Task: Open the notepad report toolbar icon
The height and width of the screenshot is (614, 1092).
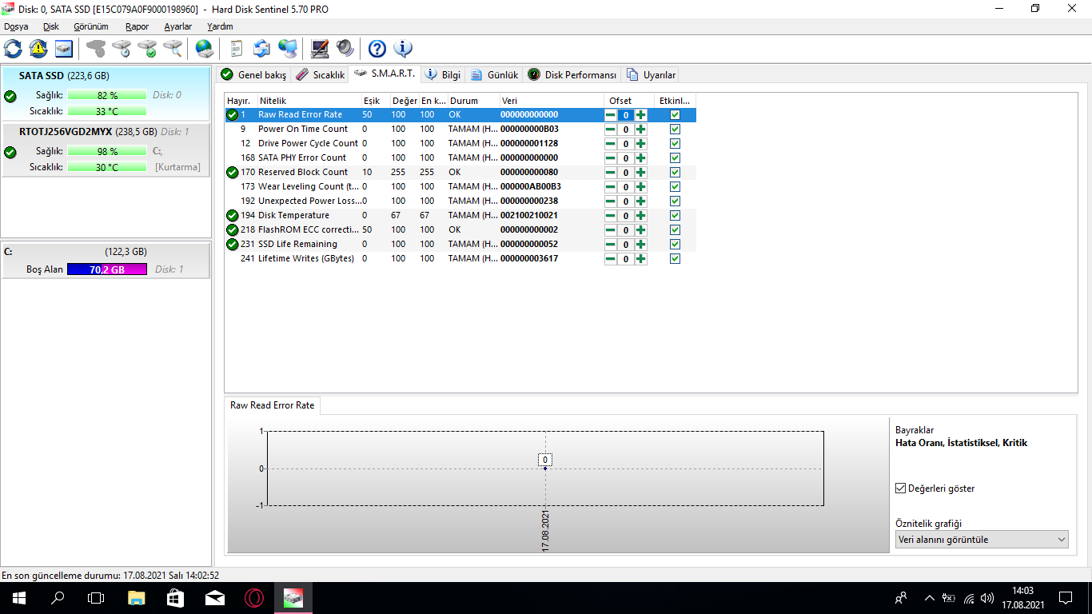Action: pyautogui.click(x=236, y=49)
